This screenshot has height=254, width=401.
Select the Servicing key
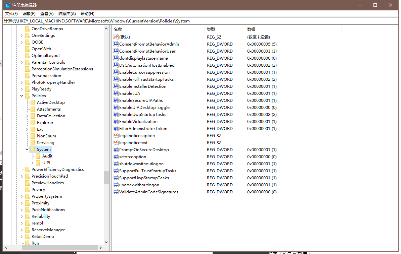coord(46,143)
